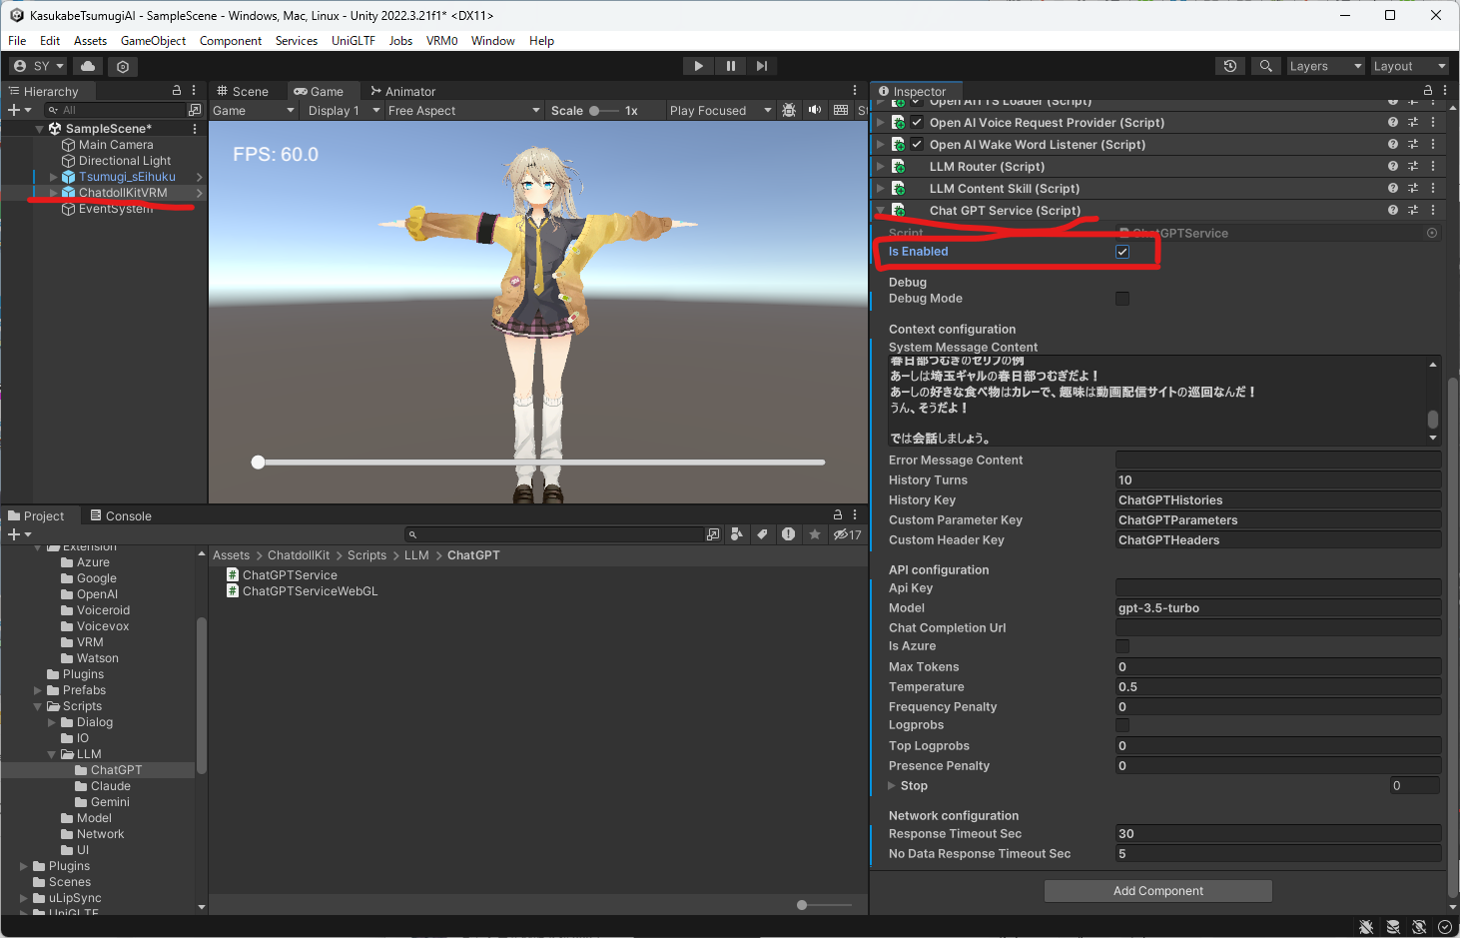Toggle Game view keyboard shortcuts icon
The width and height of the screenshot is (1460, 938).
pyautogui.click(x=841, y=110)
